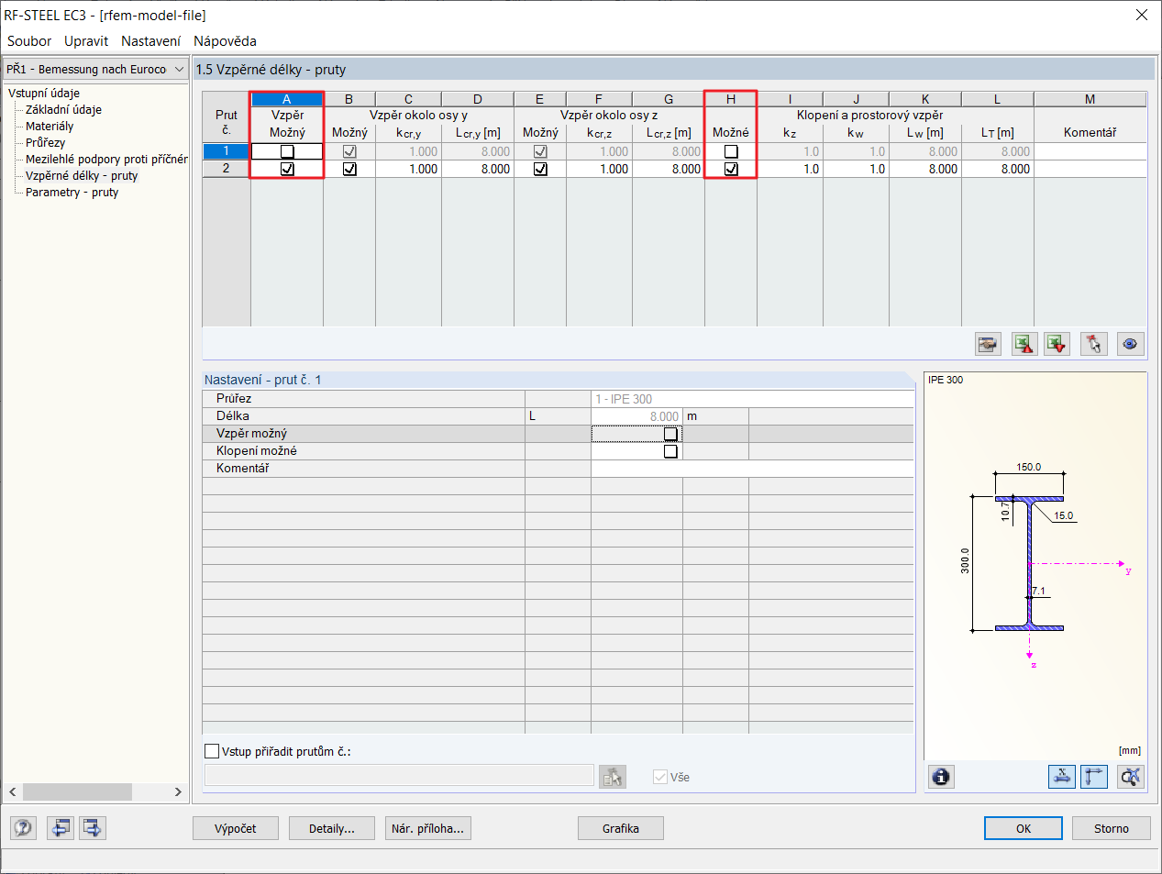1162x874 pixels.
Task: Uncheck 'Klopení Možné' column H for member 2
Action: point(731,169)
